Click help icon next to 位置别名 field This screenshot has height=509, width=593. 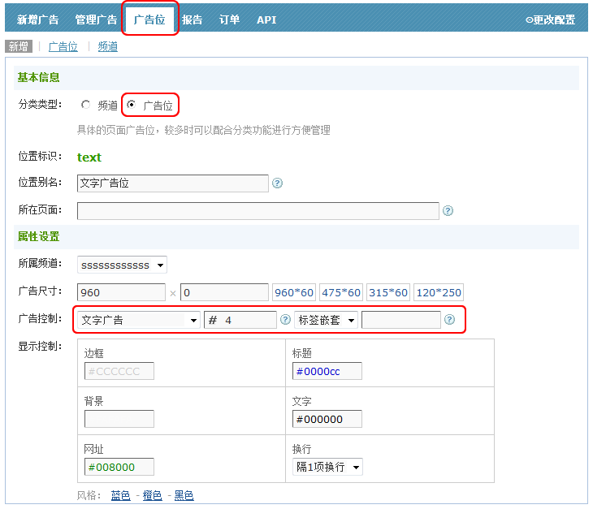(x=277, y=183)
